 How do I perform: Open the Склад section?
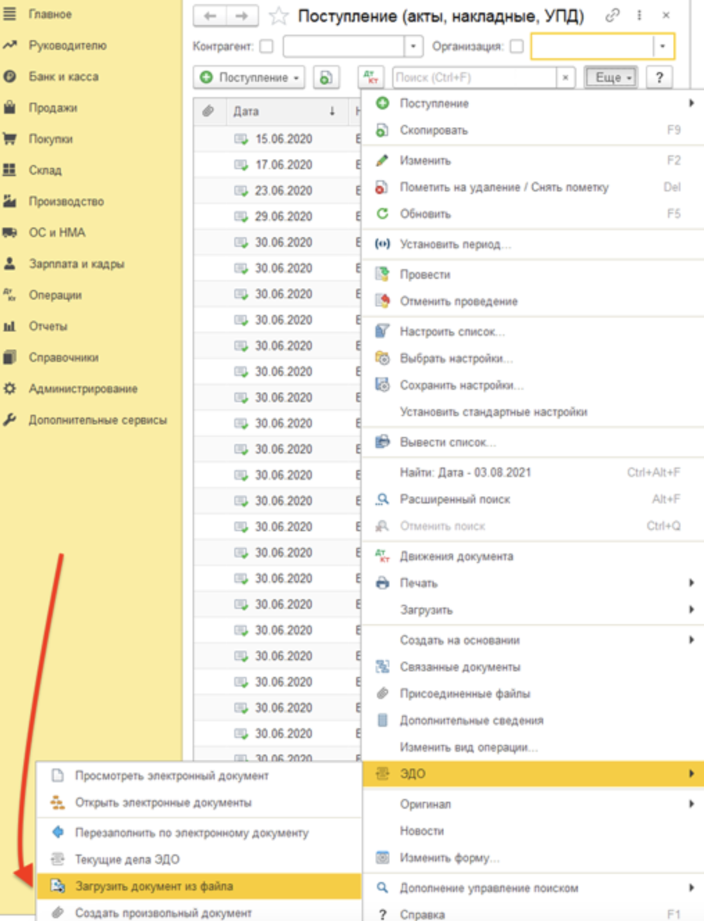pos(45,170)
